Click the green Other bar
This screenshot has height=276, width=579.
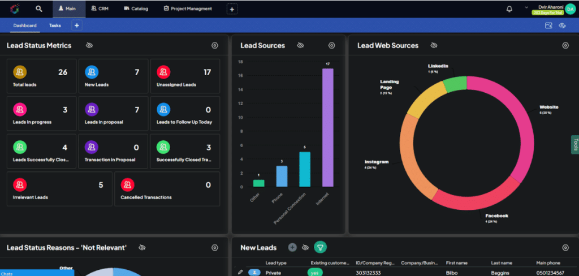click(258, 183)
